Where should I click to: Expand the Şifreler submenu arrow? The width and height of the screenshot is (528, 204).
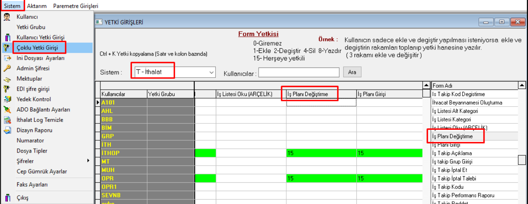pyautogui.click(x=88, y=161)
